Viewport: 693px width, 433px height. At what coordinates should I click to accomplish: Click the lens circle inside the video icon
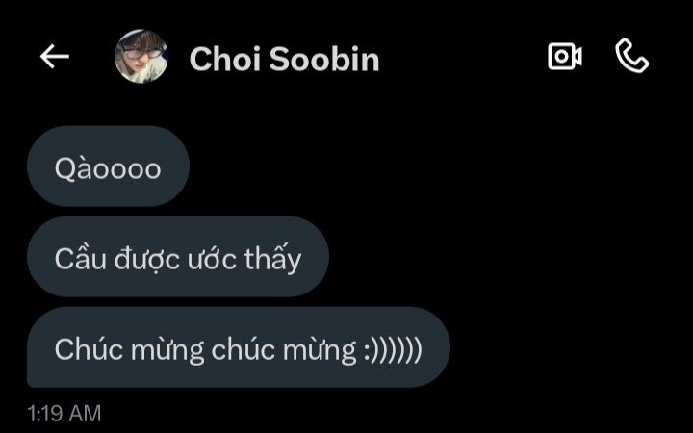(x=561, y=56)
